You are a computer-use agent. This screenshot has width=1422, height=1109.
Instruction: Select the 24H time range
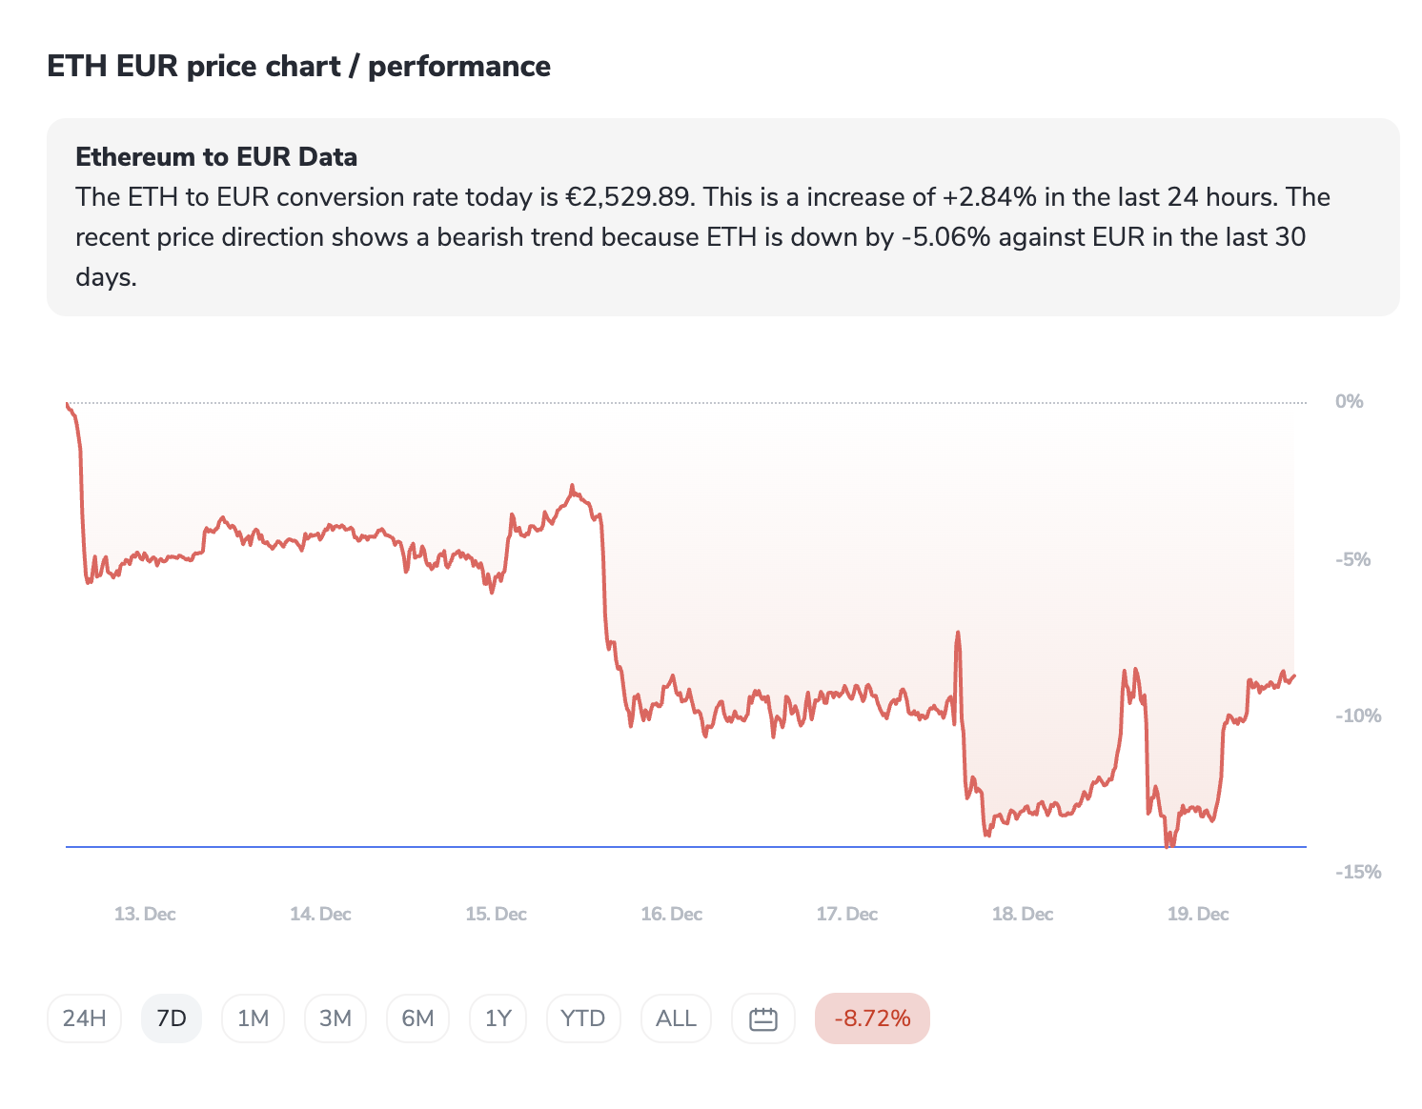point(84,1018)
